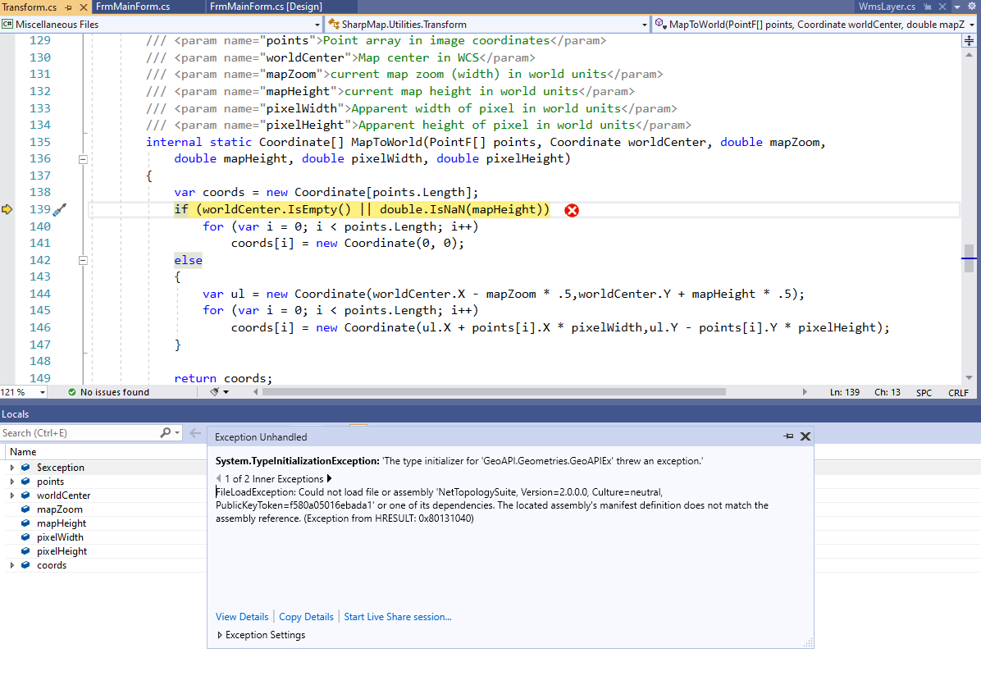This screenshot has width=981, height=685.
Task: Toggle SPC insert mode in the status bar
Action: point(924,392)
